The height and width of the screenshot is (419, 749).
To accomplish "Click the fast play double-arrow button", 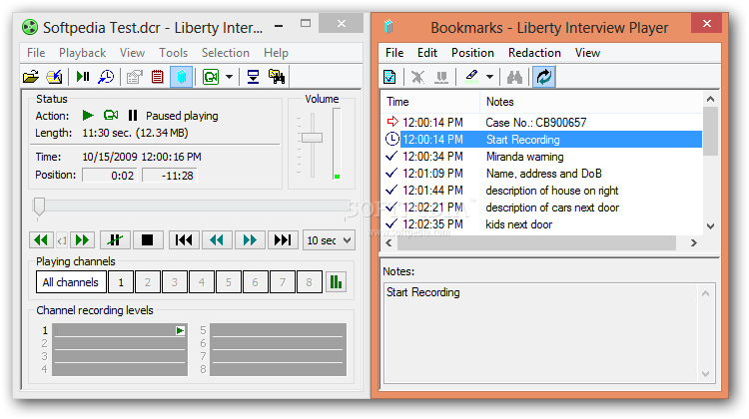I will click(82, 240).
